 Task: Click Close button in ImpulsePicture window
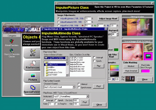click(x=145, y=79)
